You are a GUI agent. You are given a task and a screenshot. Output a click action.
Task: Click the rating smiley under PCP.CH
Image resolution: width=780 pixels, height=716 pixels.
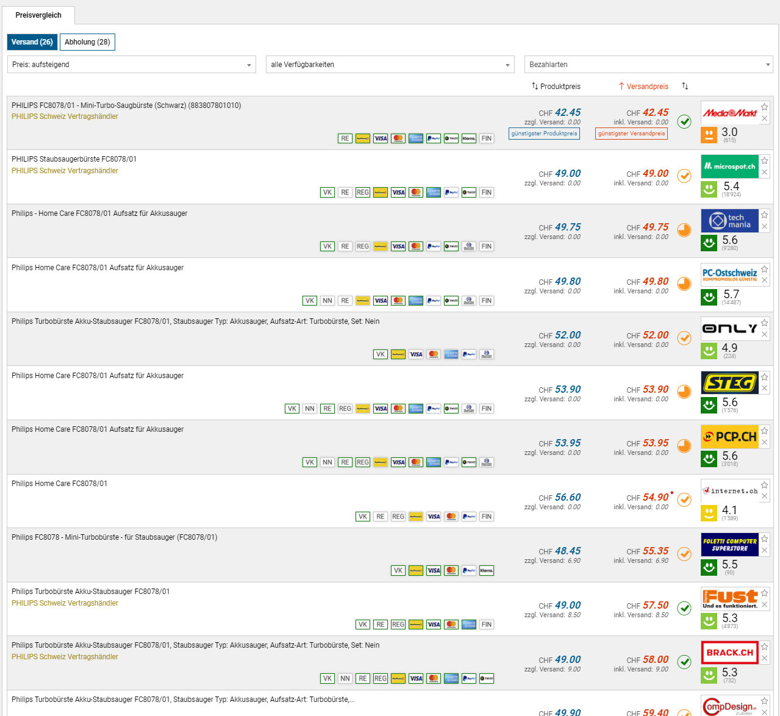click(x=709, y=459)
